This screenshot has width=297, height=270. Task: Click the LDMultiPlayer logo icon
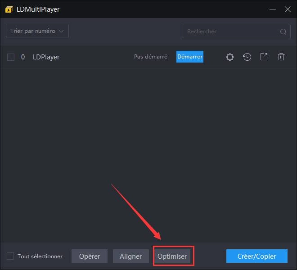tap(9, 9)
